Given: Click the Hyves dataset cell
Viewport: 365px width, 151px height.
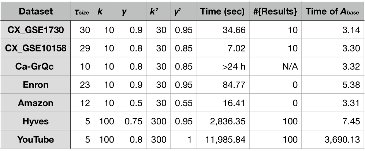Looking at the screenshot, I should [36, 121].
